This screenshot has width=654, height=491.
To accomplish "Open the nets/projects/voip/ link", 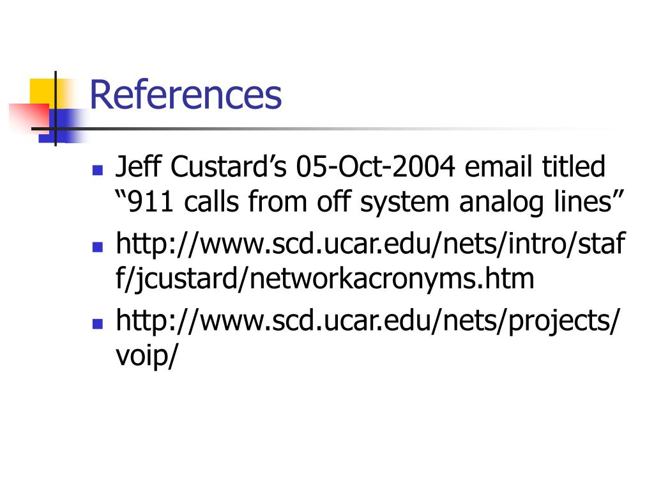I will (x=368, y=338).
